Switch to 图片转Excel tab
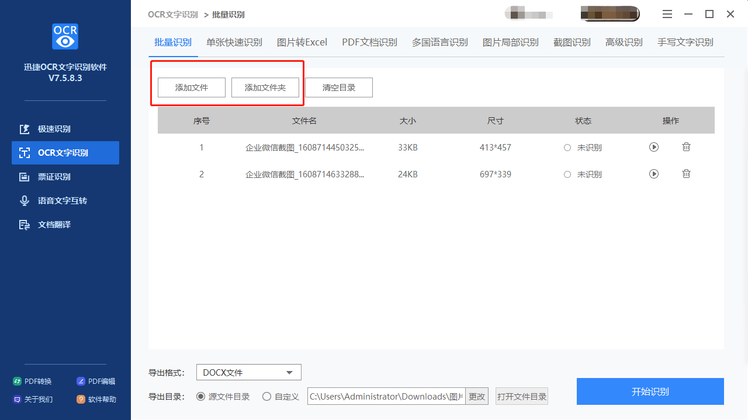Image resolution: width=748 pixels, height=420 pixels. tap(302, 43)
